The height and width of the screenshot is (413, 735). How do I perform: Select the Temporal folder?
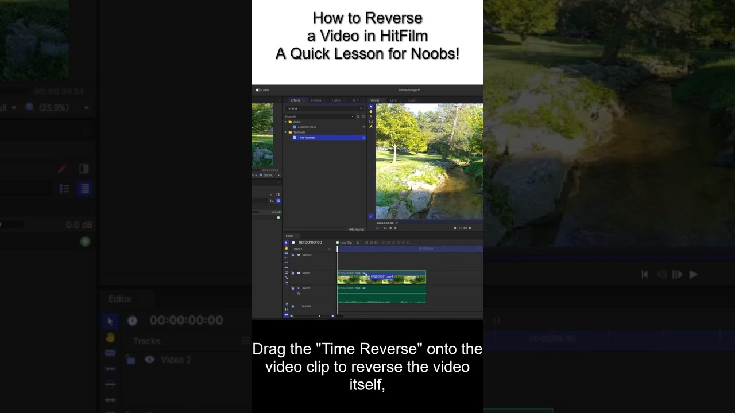tap(297, 133)
